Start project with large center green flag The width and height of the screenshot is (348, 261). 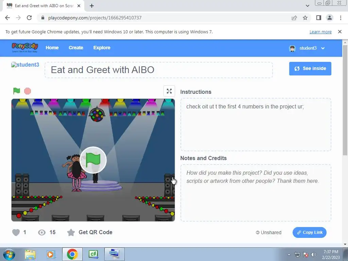[x=93, y=160]
